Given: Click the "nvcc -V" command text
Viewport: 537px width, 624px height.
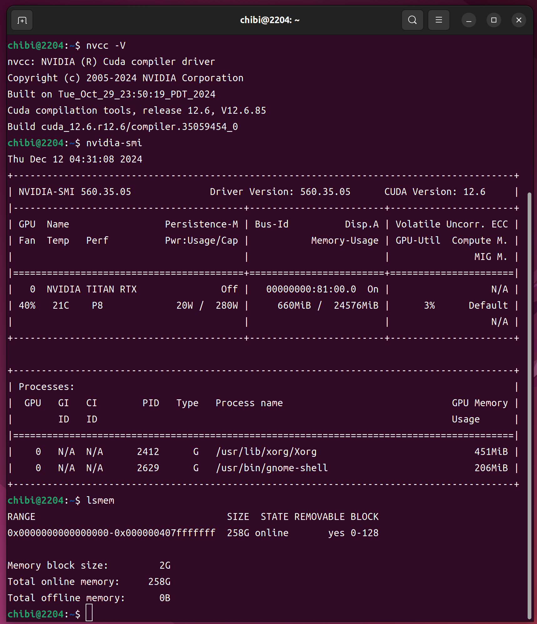Looking at the screenshot, I should [106, 46].
